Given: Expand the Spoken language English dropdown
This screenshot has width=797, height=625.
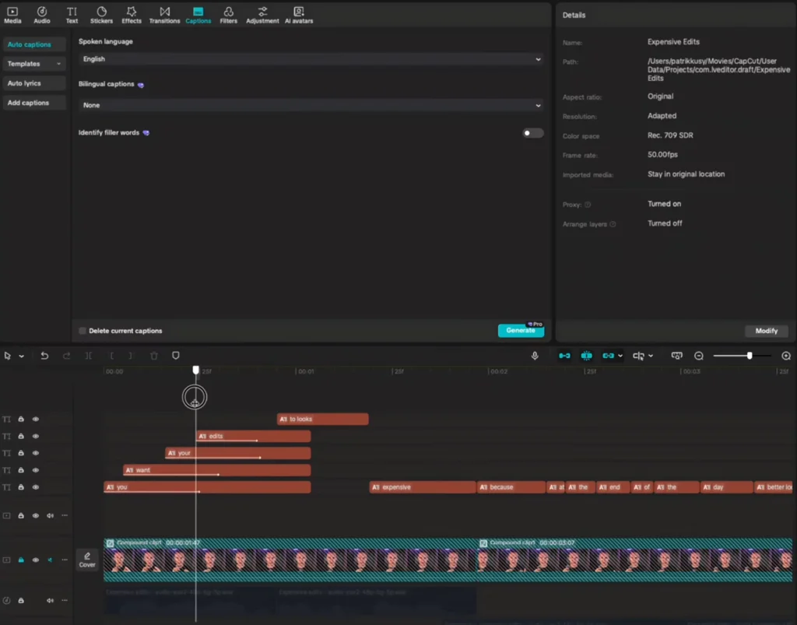Looking at the screenshot, I should [x=310, y=59].
